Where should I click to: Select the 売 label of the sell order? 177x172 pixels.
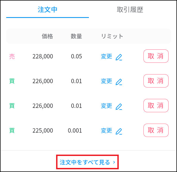coord(12,57)
